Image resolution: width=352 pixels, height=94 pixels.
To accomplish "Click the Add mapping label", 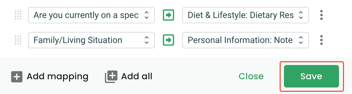I will (x=57, y=76).
